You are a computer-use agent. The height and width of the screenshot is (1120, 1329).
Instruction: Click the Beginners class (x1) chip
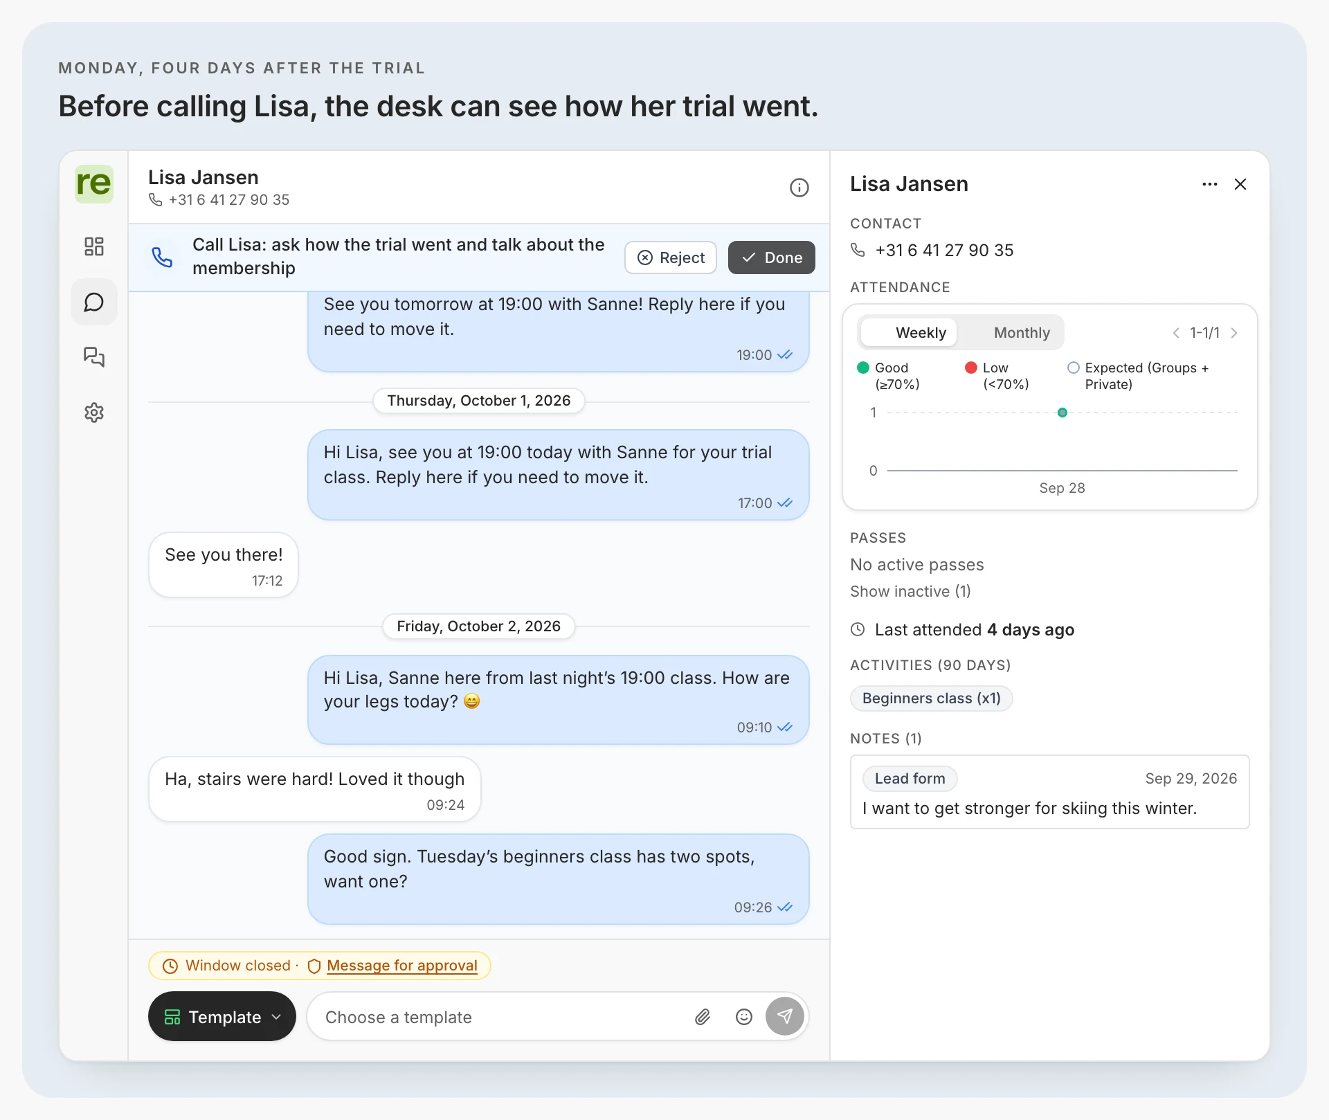point(931,698)
